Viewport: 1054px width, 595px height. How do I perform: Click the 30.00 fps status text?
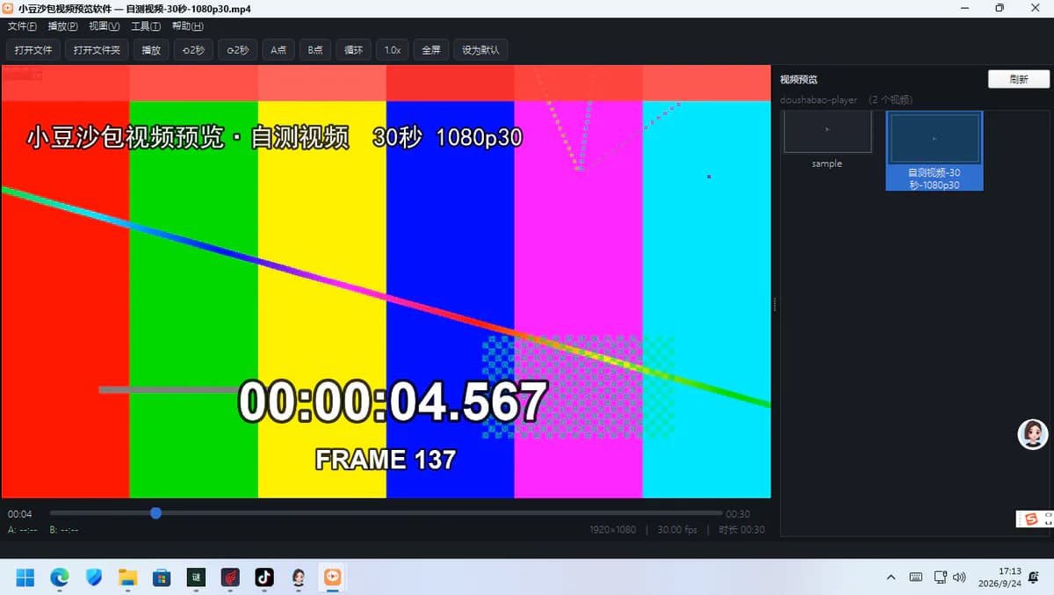point(677,530)
